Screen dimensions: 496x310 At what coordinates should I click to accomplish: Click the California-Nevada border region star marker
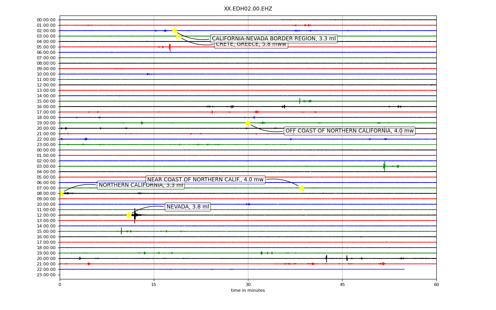(x=174, y=31)
